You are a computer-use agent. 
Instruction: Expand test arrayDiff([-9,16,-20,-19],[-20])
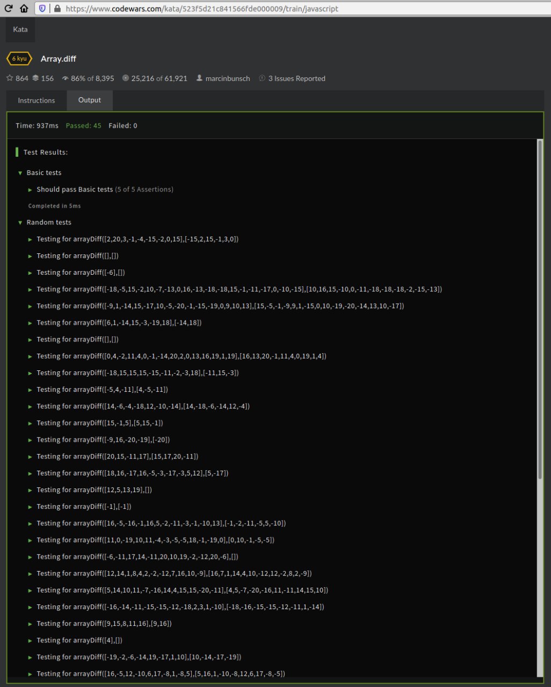[31, 440]
